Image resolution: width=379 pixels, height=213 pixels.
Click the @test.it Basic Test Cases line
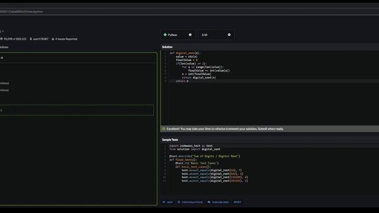[197, 163]
